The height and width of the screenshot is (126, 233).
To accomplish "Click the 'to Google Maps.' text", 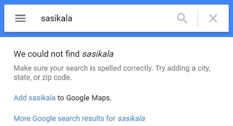I will 85,98.
